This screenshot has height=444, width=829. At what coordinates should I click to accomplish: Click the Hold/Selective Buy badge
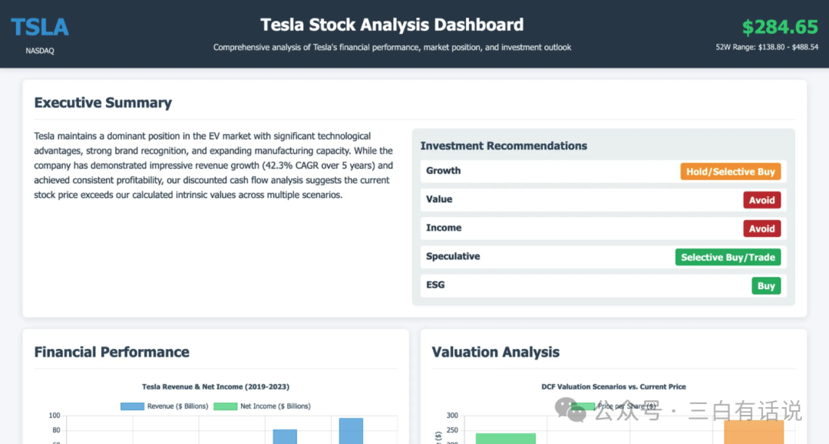pos(730,172)
